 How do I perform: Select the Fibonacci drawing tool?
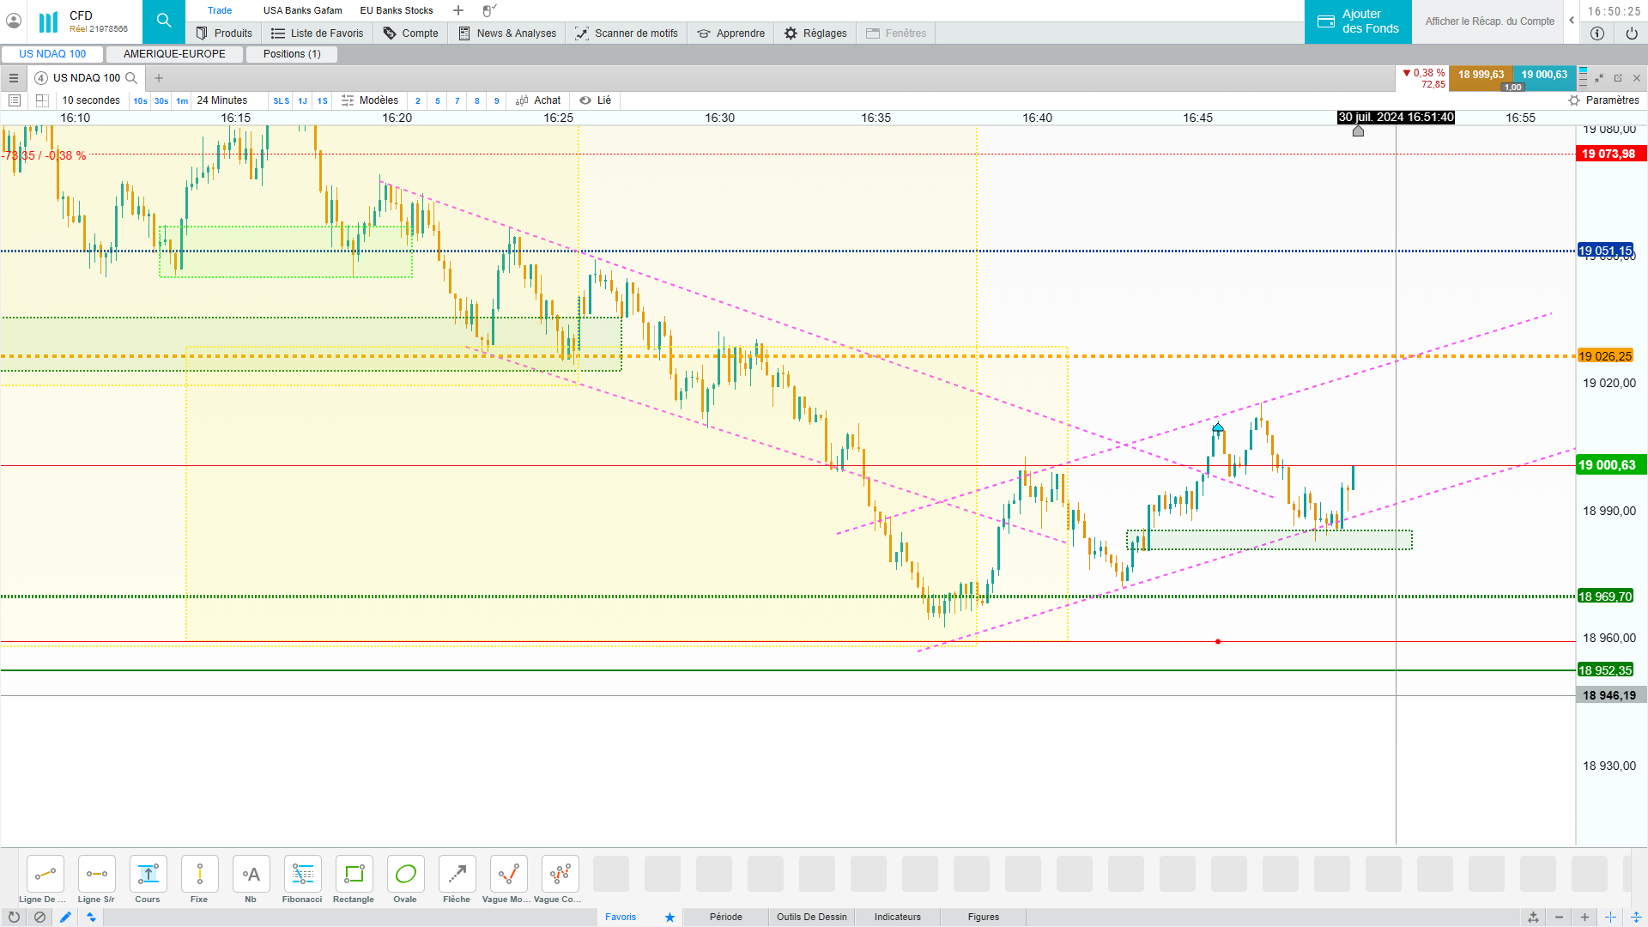pyautogui.click(x=302, y=875)
